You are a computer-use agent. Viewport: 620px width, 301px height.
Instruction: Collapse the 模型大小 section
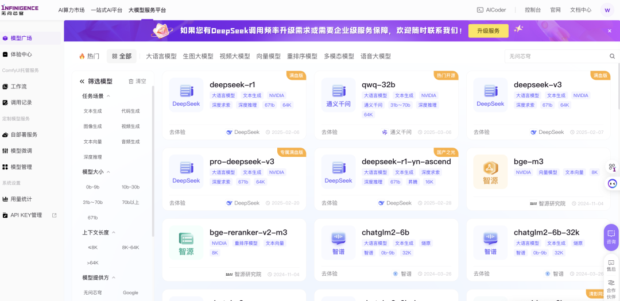(x=108, y=172)
